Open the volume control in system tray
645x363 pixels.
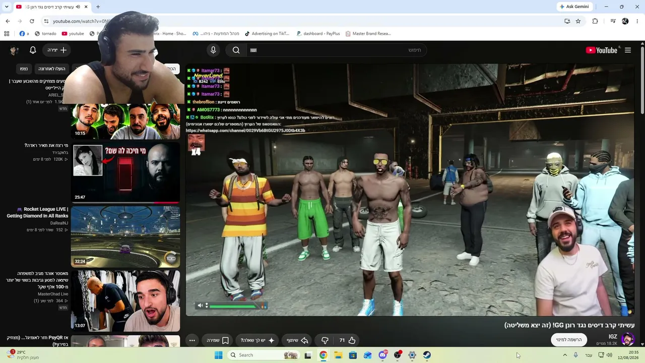click(x=609, y=355)
